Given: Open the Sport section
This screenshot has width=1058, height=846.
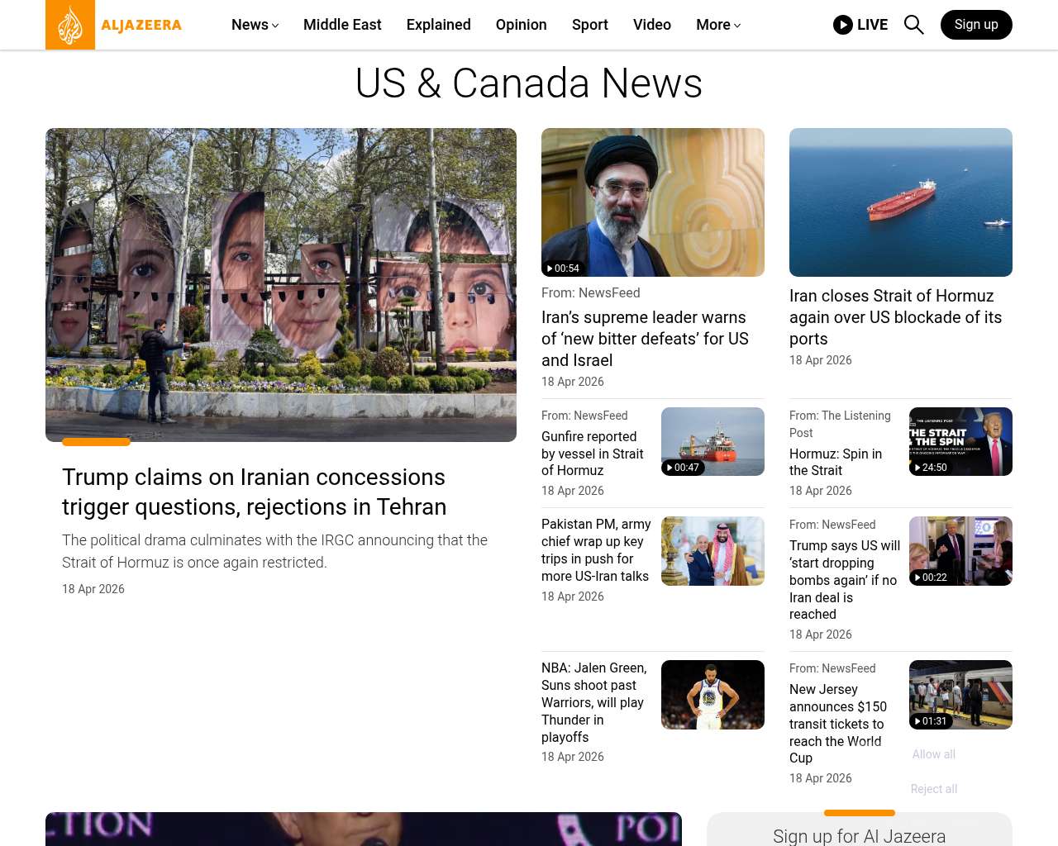Looking at the screenshot, I should [x=589, y=25].
